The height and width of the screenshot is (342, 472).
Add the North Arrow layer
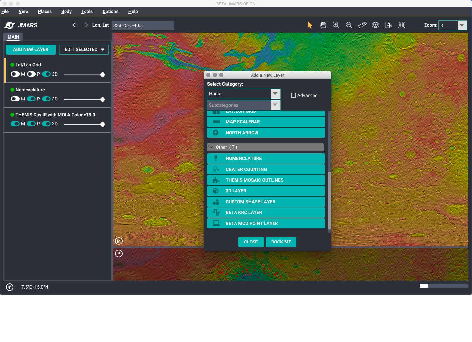point(266,133)
